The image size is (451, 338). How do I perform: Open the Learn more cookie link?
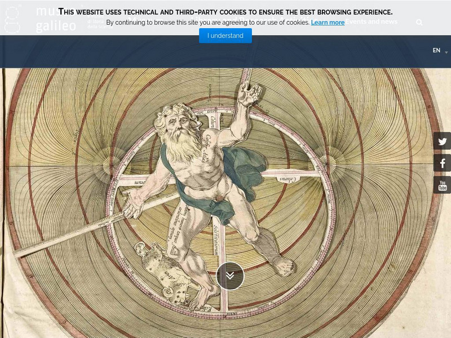click(x=328, y=23)
